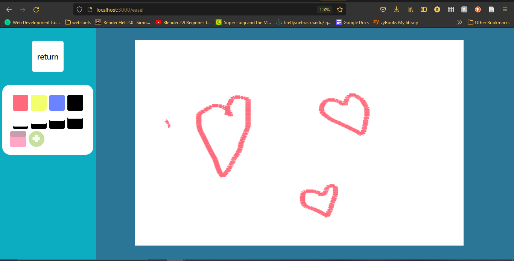Screen dimensions: 514x261
Task: Add a new color with the green plus button
Action: (36, 139)
